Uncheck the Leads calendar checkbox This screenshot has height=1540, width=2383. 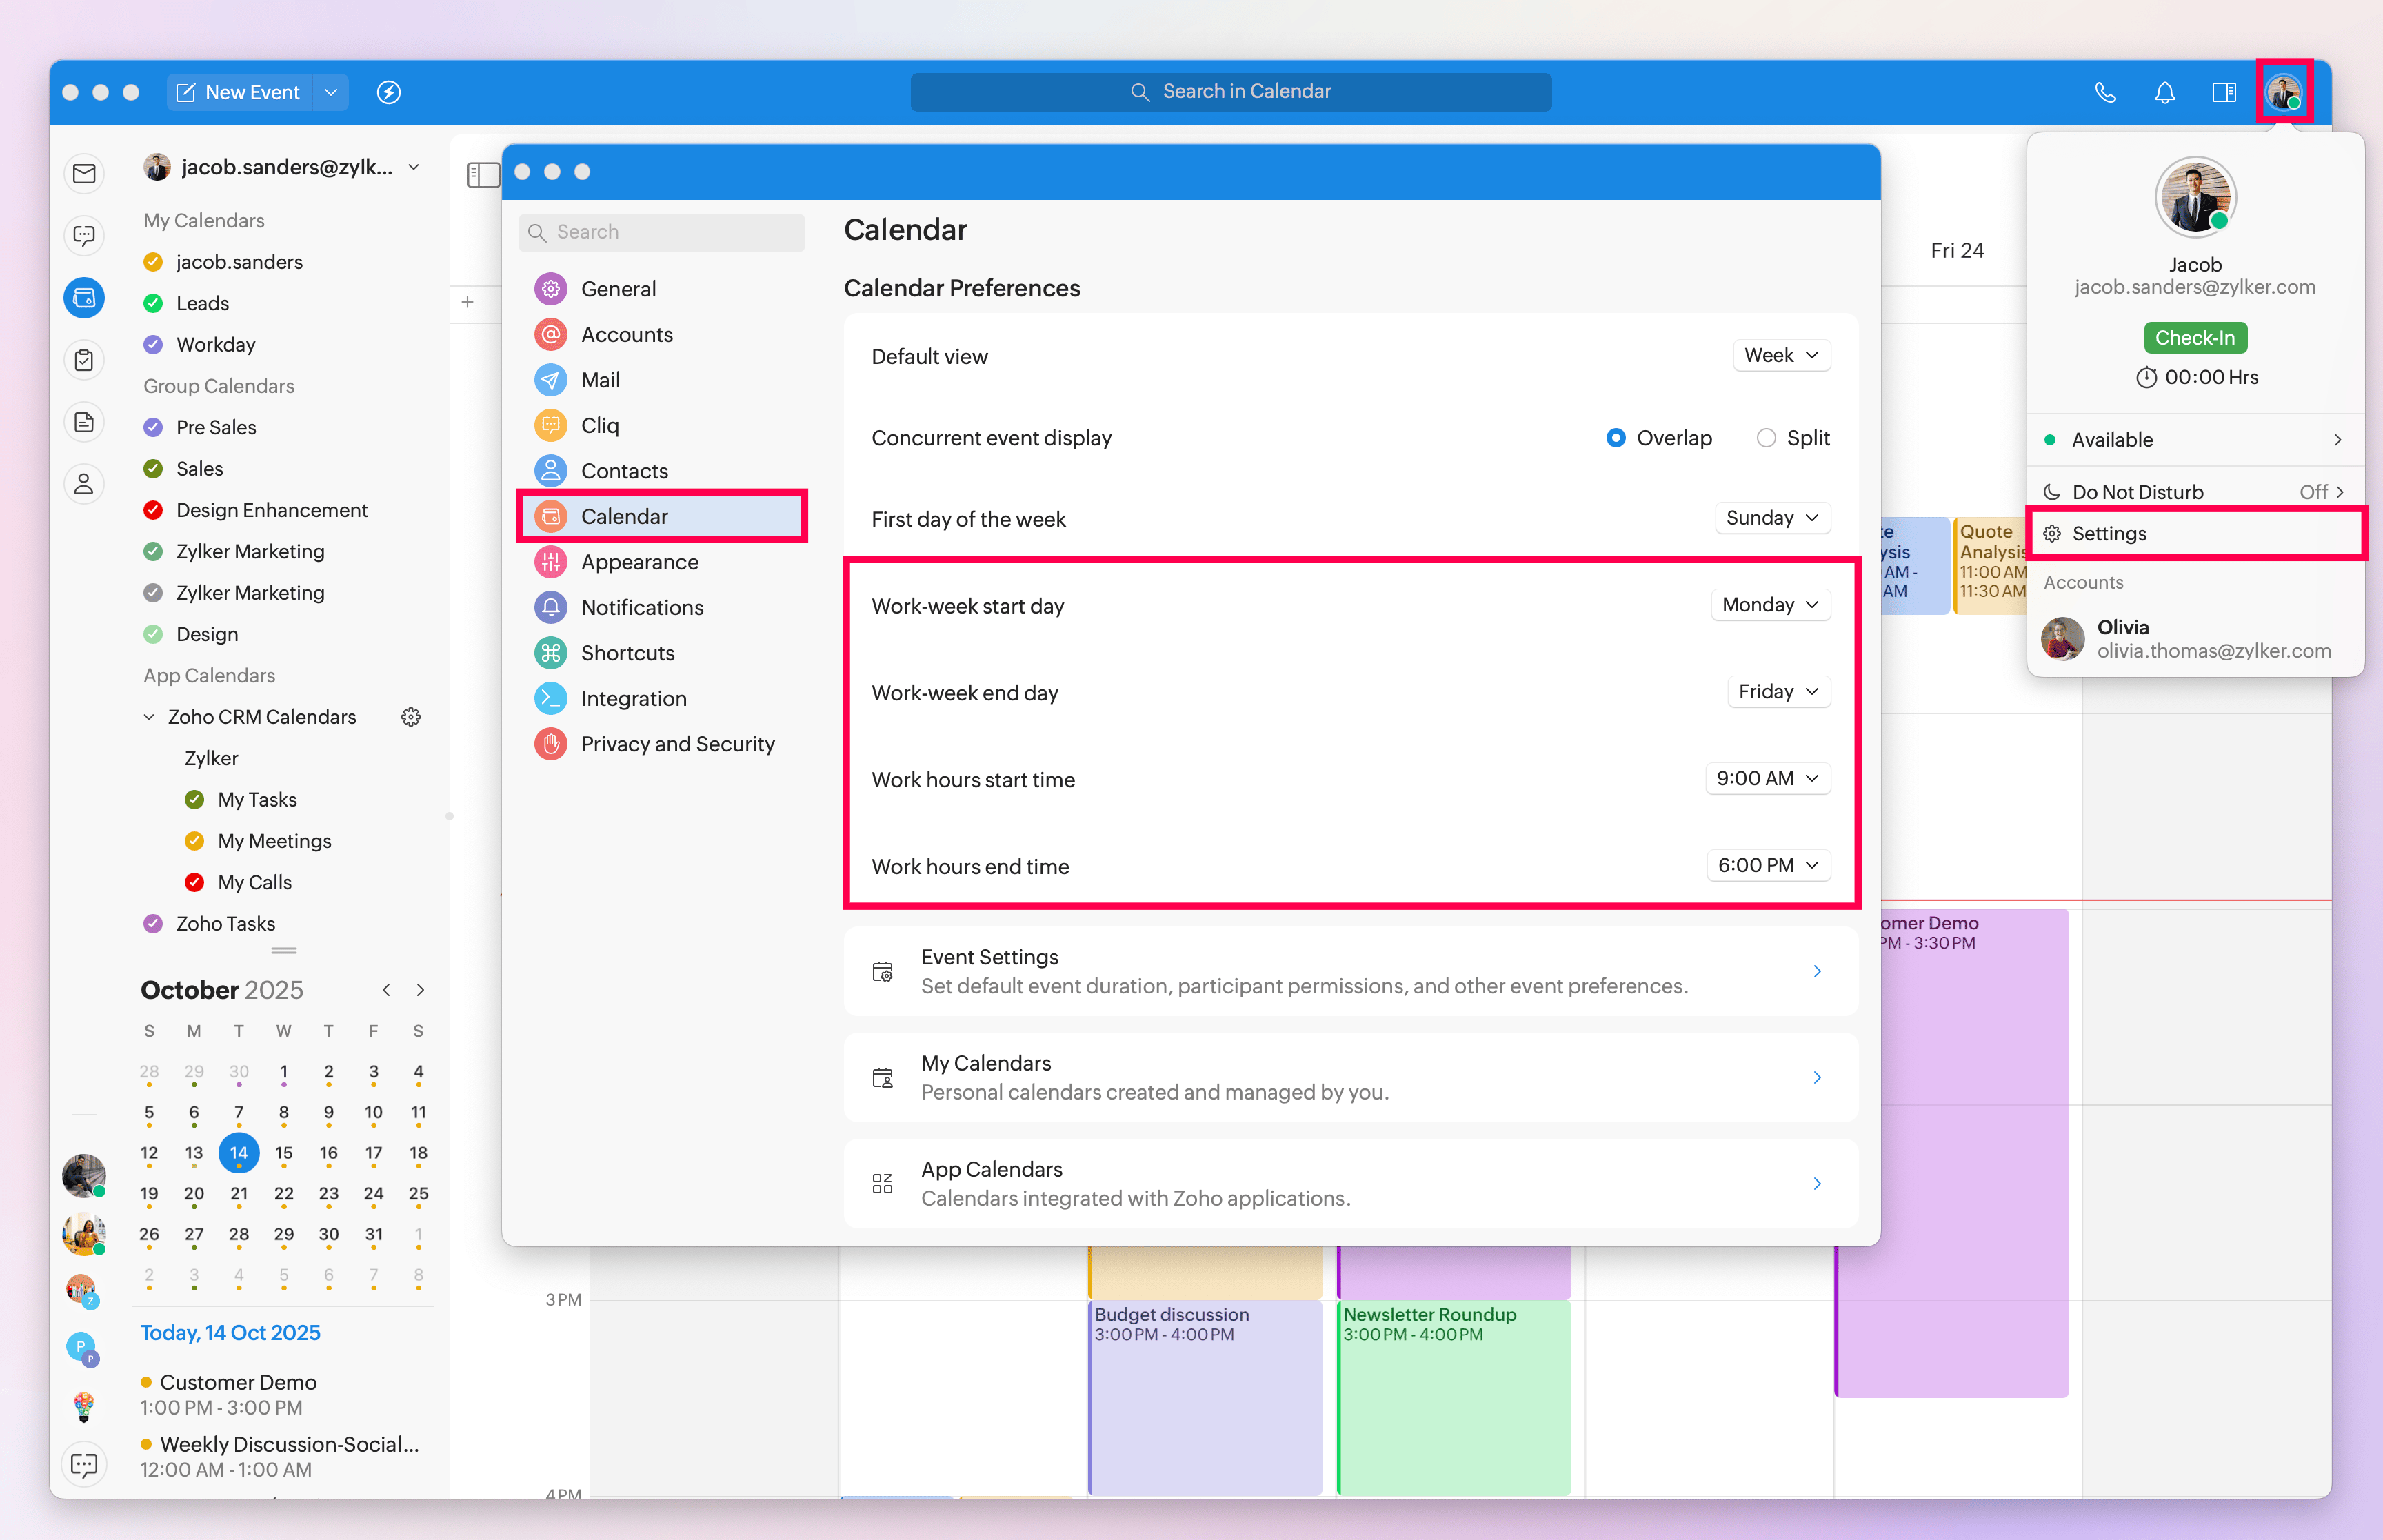(153, 303)
